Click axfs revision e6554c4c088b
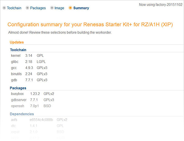This screenshot has width=184, height=141. pyautogui.click(x=41, y=120)
